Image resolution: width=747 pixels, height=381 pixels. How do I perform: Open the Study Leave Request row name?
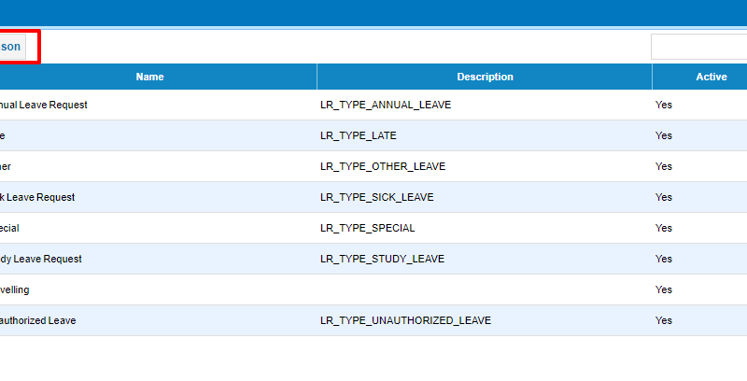click(x=40, y=259)
